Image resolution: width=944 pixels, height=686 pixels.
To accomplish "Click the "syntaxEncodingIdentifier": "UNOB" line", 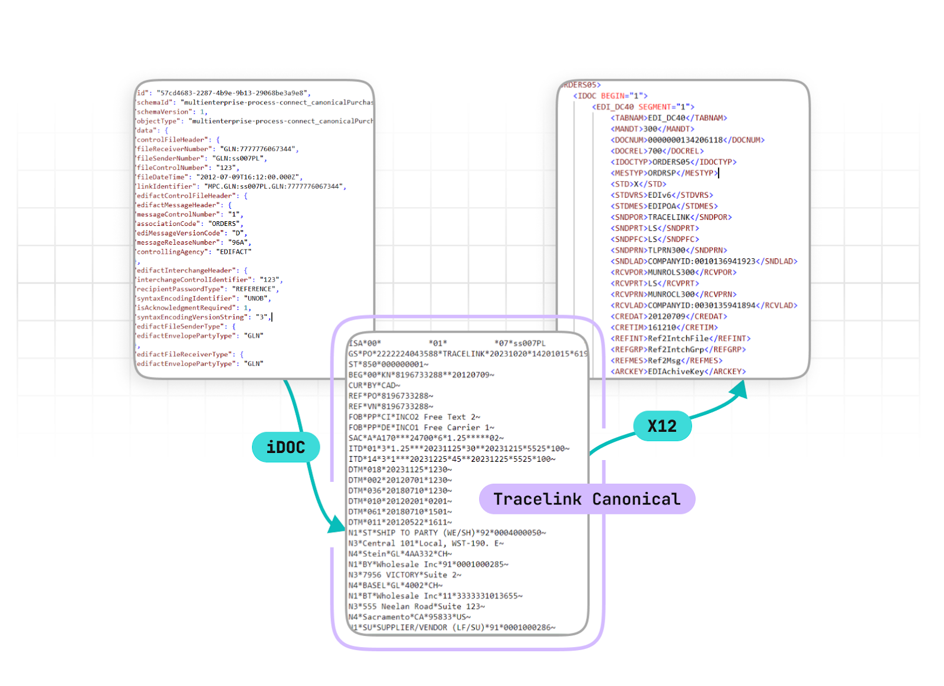I will (204, 298).
